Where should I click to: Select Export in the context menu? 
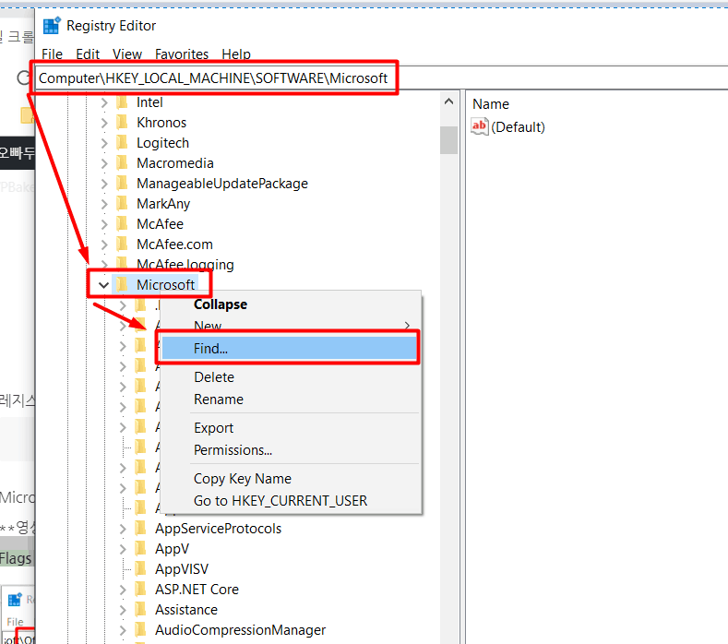(291, 427)
